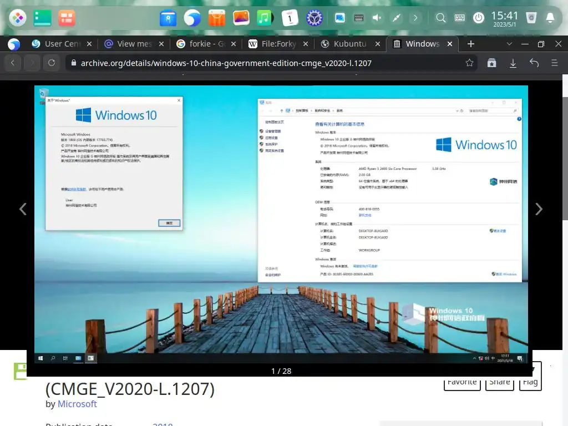Show the previous image in the carousel
The width and height of the screenshot is (568, 426).
[23, 209]
